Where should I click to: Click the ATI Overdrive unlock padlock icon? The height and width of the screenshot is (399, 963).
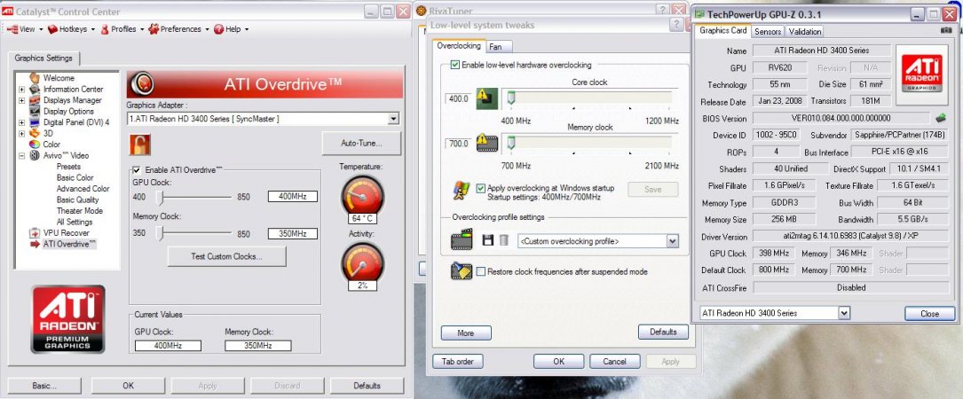(140, 145)
